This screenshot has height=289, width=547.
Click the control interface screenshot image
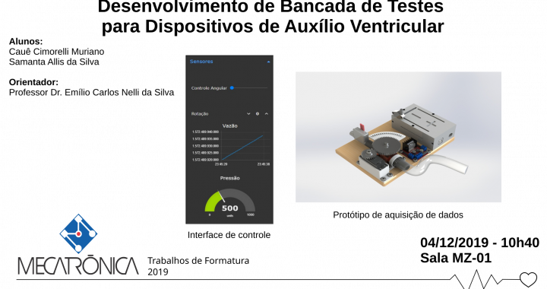point(229,139)
